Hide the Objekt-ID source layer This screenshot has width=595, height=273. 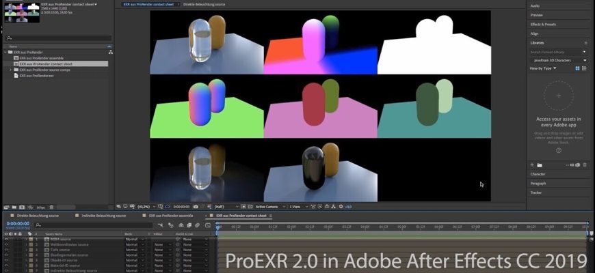click(6, 260)
